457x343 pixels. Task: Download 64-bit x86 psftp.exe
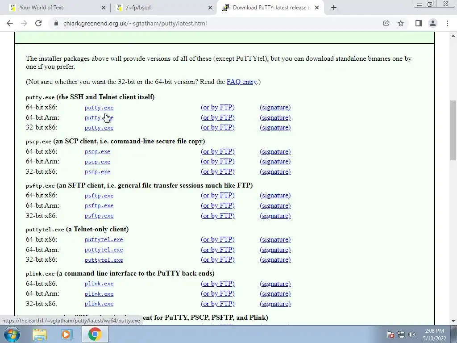pyautogui.click(x=99, y=196)
